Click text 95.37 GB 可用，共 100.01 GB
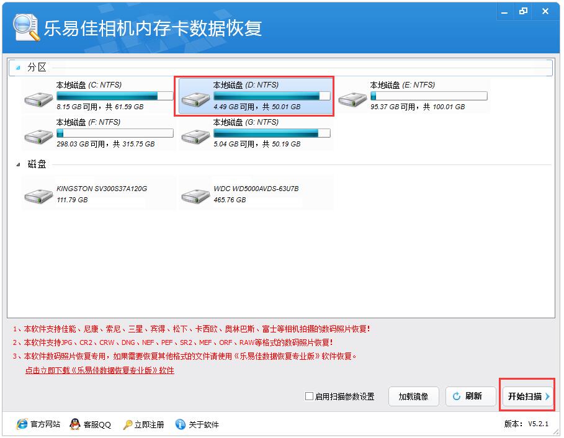Screen dimensions: 564x438 418,107
